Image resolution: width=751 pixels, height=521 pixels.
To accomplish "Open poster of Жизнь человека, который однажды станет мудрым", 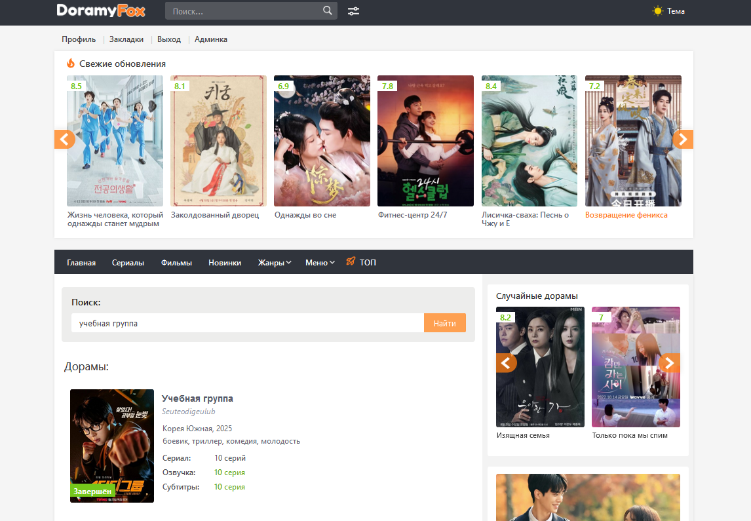I will (x=115, y=141).
